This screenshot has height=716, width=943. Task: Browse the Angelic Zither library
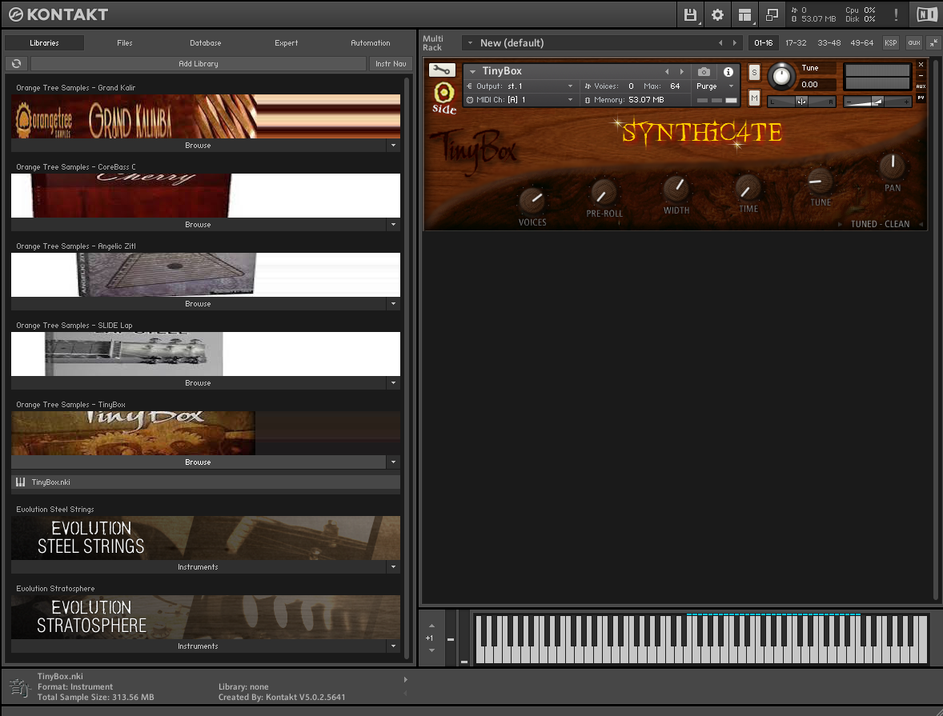(199, 304)
